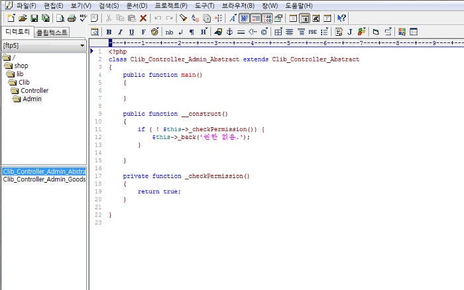The height and width of the screenshot is (290, 464).
Task: Click the context help arrow question icon
Action: [x=341, y=18]
